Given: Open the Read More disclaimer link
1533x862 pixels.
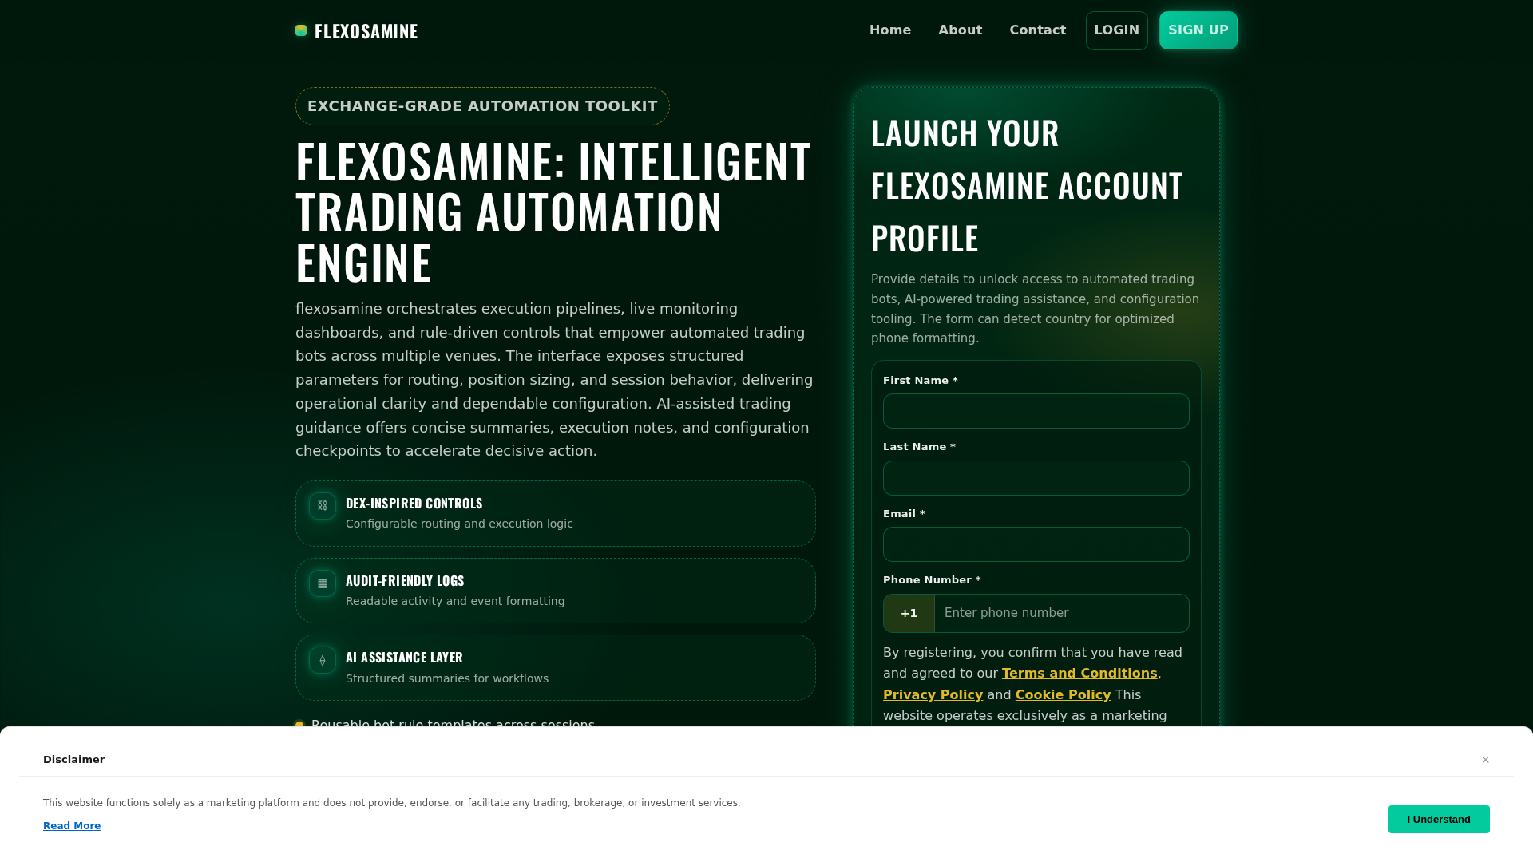Looking at the screenshot, I should pos(72,826).
